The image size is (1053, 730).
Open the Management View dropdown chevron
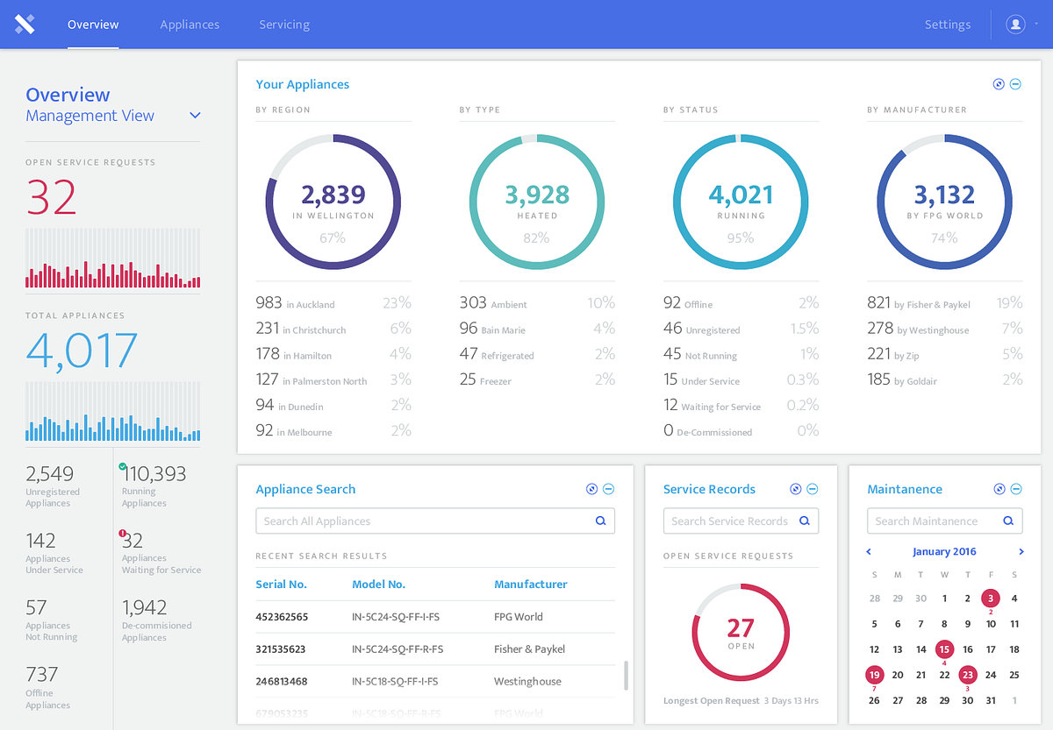[x=196, y=116]
